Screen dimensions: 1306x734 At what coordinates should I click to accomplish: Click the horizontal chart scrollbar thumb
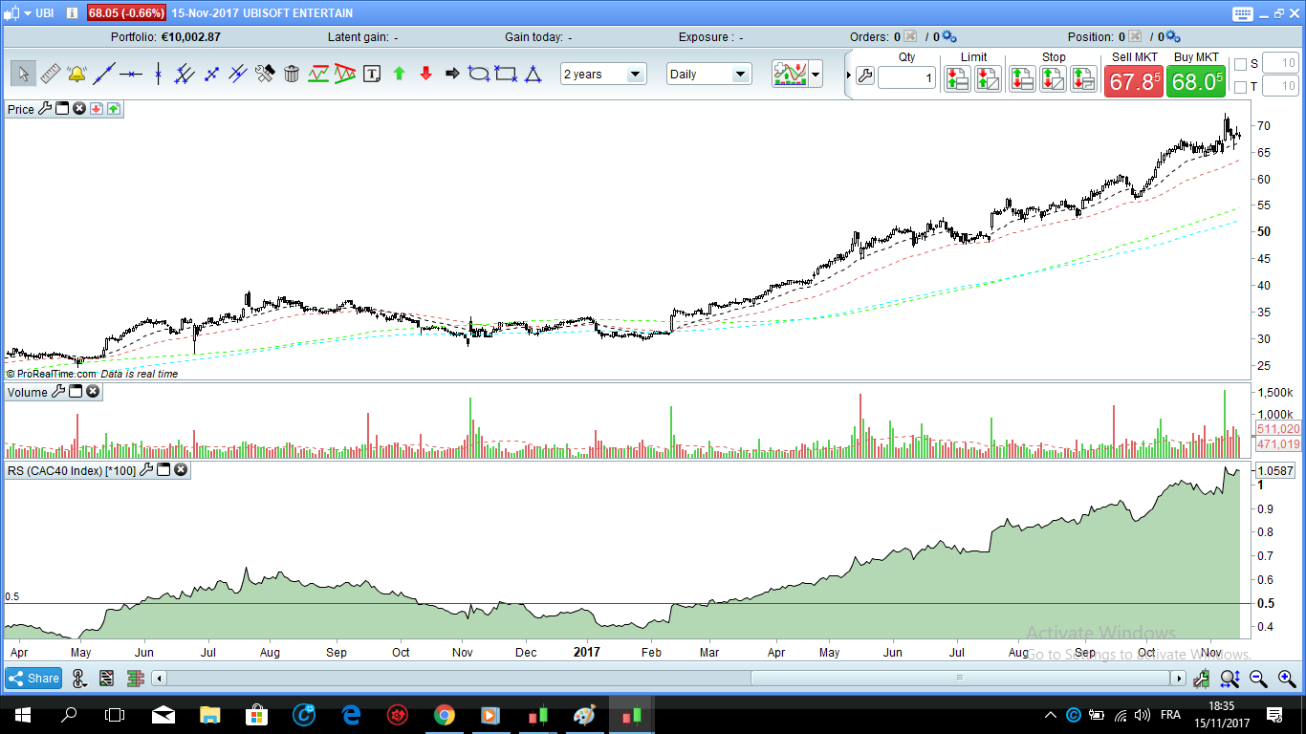click(961, 679)
